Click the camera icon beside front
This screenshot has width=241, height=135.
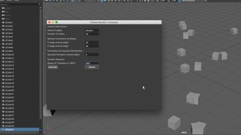coord(3,15)
